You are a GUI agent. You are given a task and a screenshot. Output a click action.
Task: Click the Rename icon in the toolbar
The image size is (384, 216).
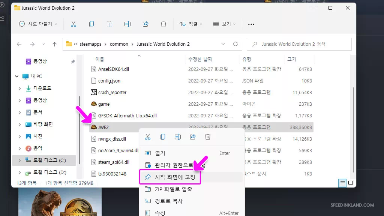(127, 24)
